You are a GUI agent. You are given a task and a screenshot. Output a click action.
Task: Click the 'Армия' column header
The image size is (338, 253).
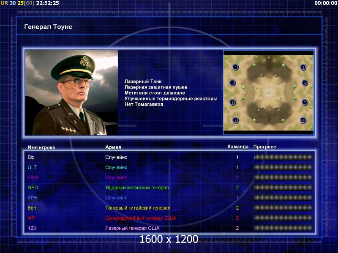(x=113, y=147)
